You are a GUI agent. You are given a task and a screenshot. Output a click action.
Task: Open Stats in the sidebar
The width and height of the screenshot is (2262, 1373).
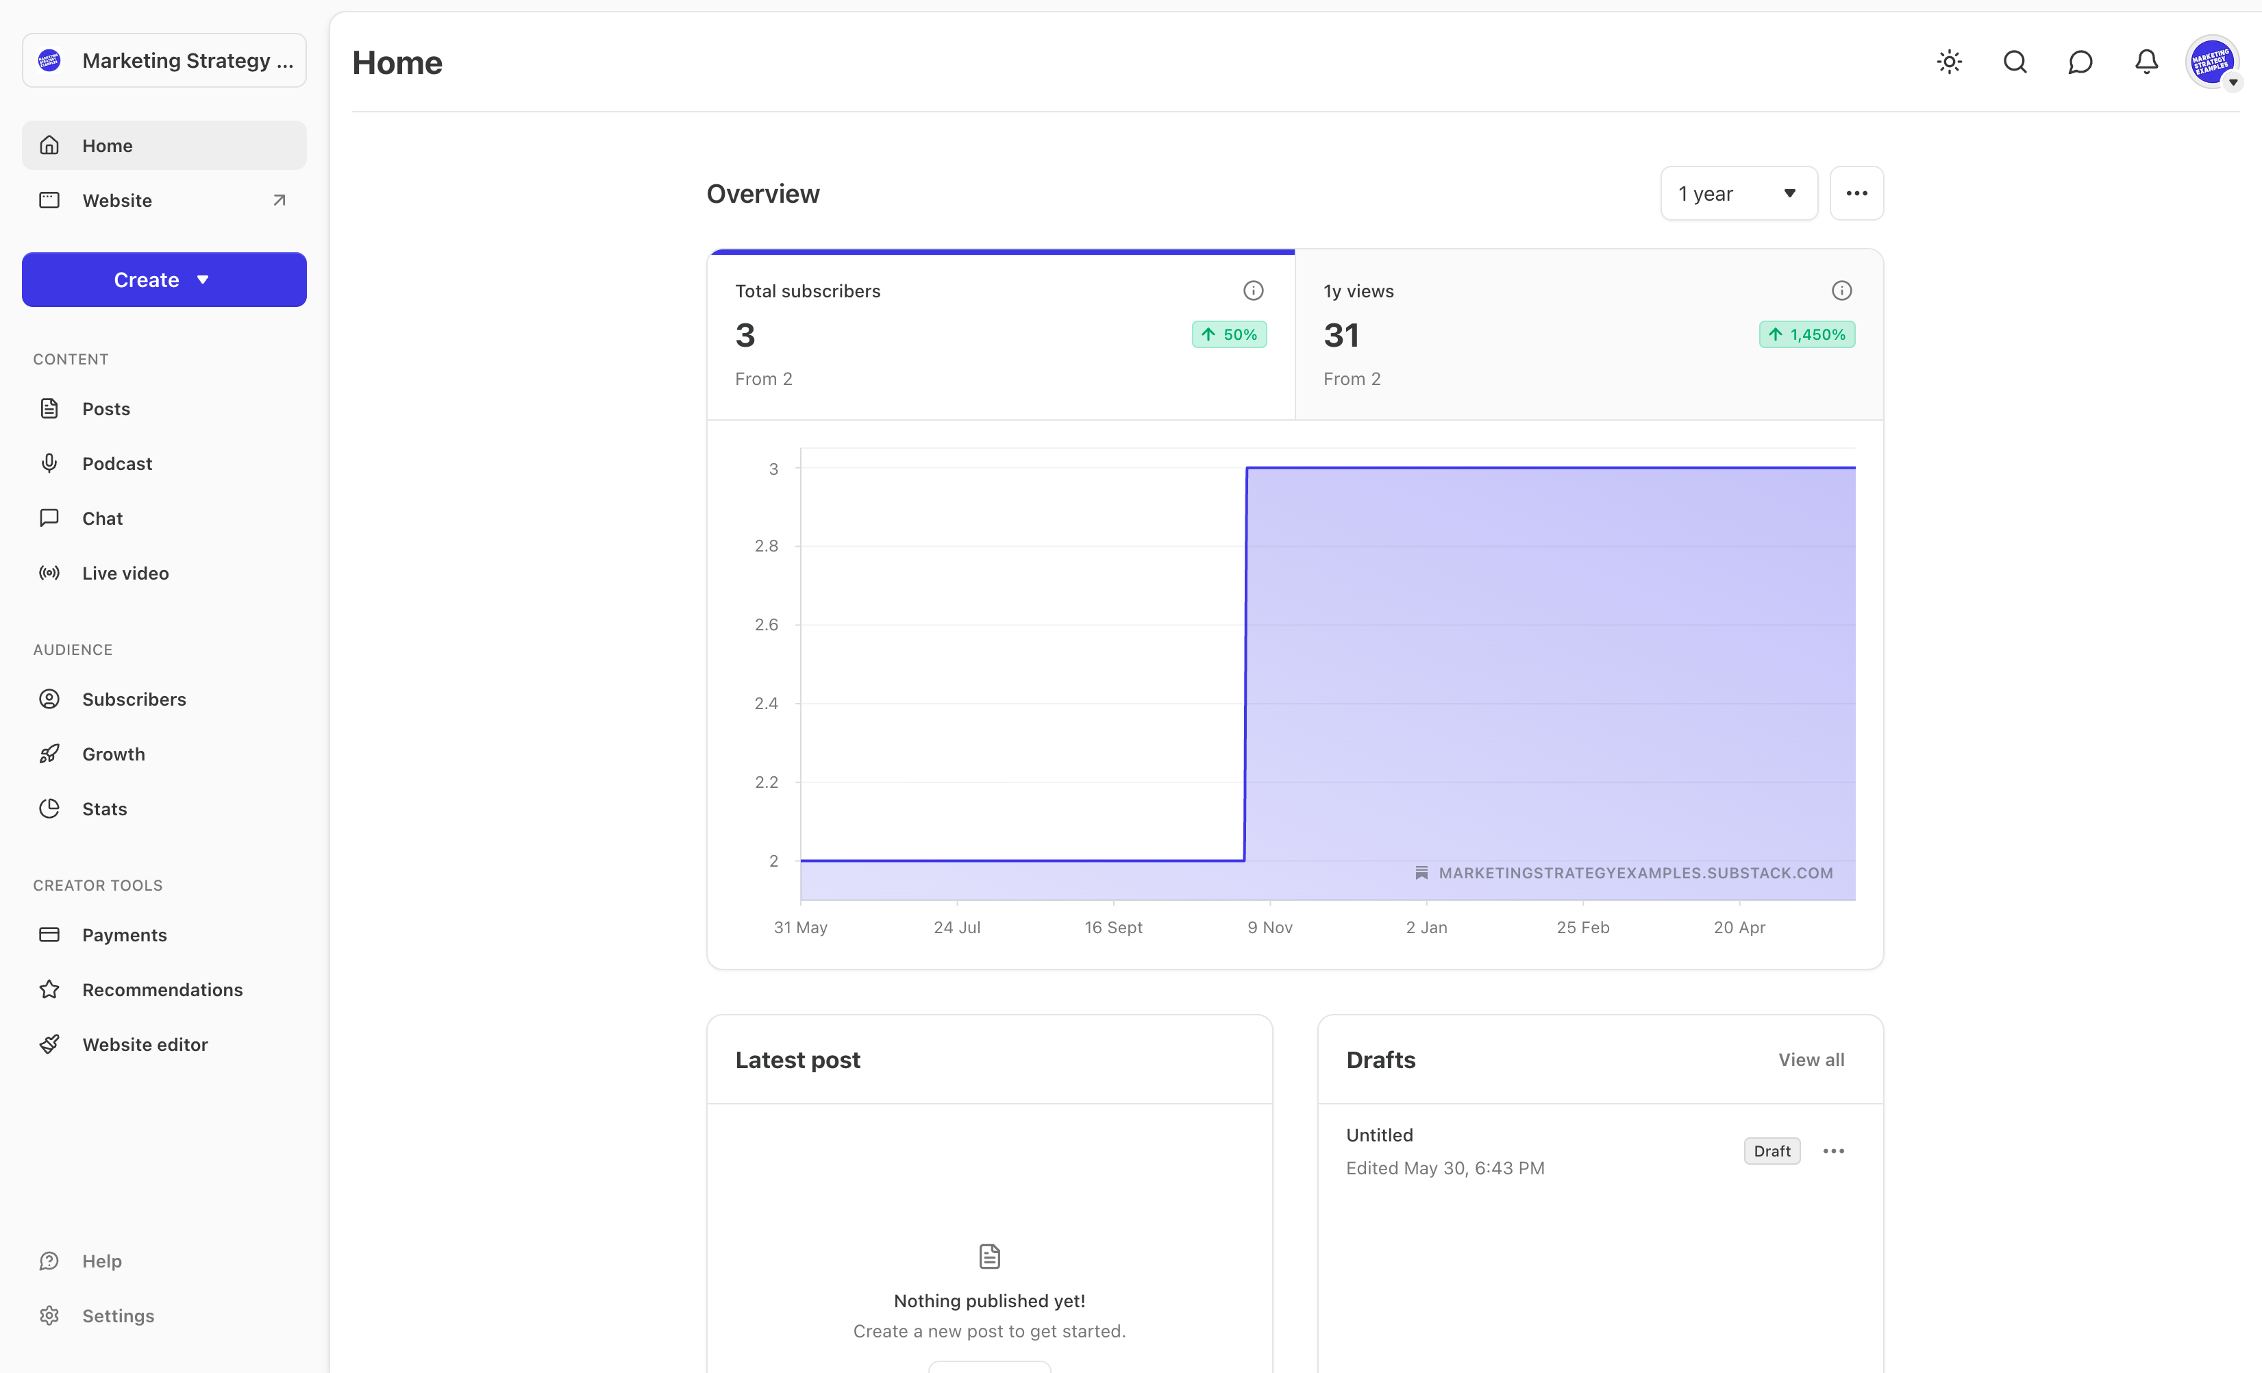164,809
